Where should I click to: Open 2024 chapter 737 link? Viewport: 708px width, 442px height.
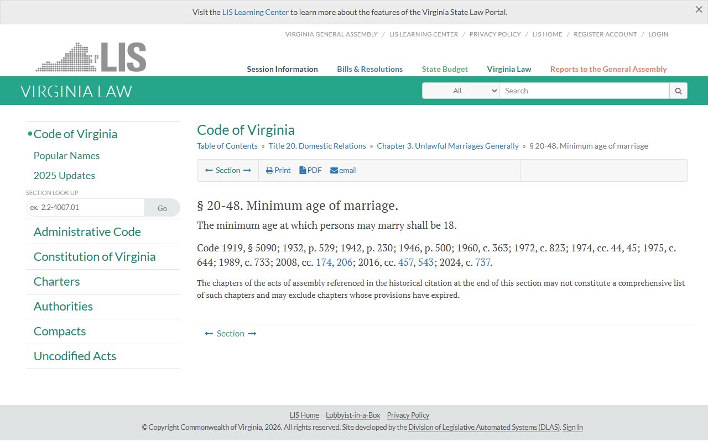point(483,262)
